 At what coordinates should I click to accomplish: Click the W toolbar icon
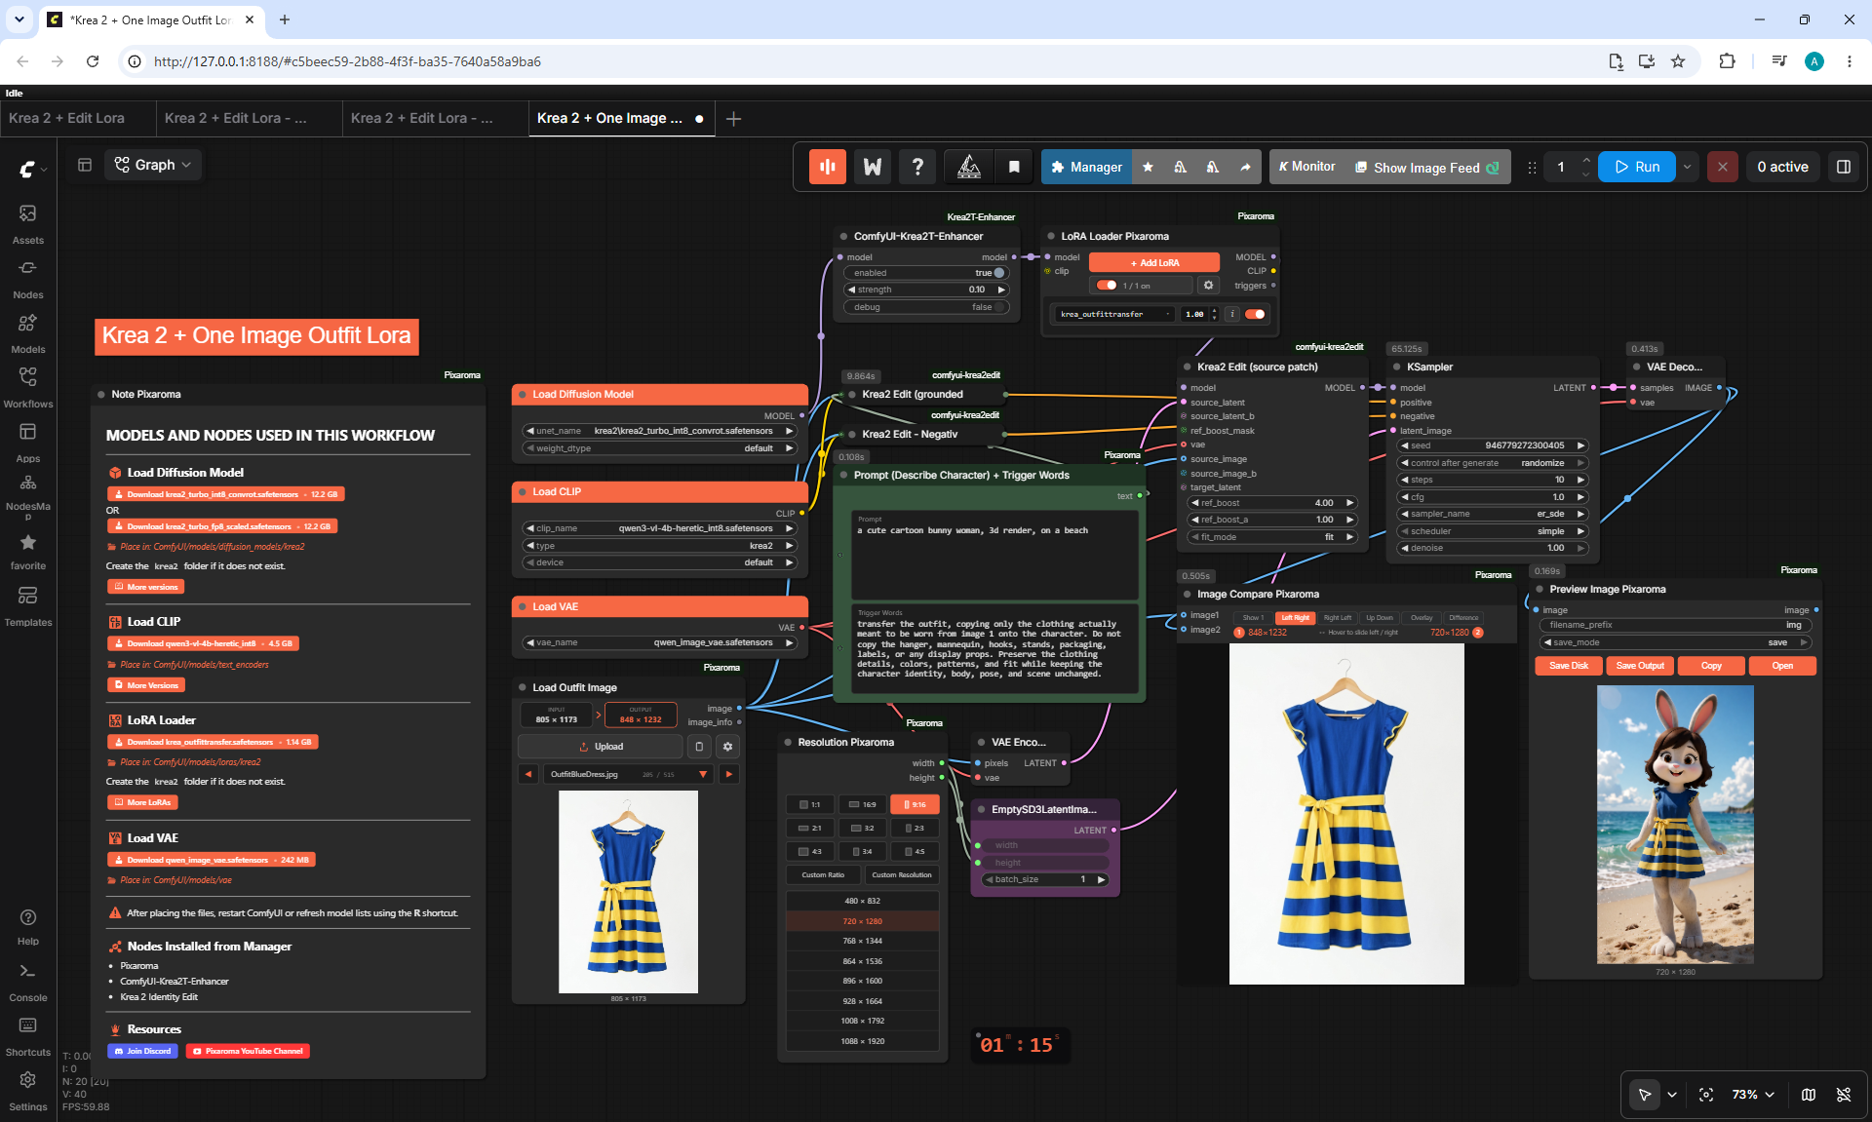[873, 167]
